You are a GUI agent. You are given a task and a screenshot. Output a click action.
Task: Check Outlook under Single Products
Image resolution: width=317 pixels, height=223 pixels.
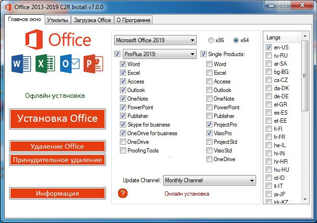(209, 90)
